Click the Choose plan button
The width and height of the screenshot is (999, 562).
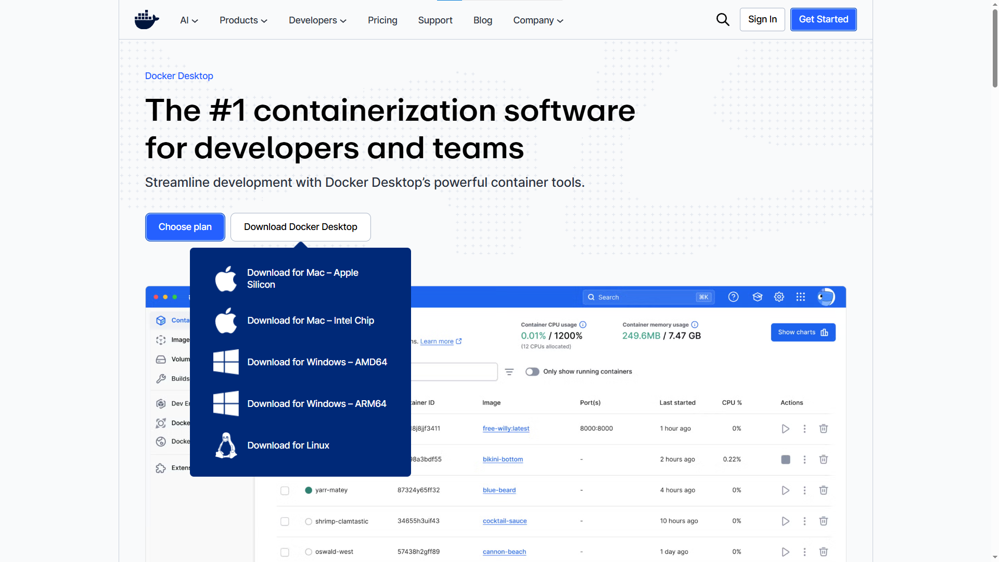click(185, 227)
